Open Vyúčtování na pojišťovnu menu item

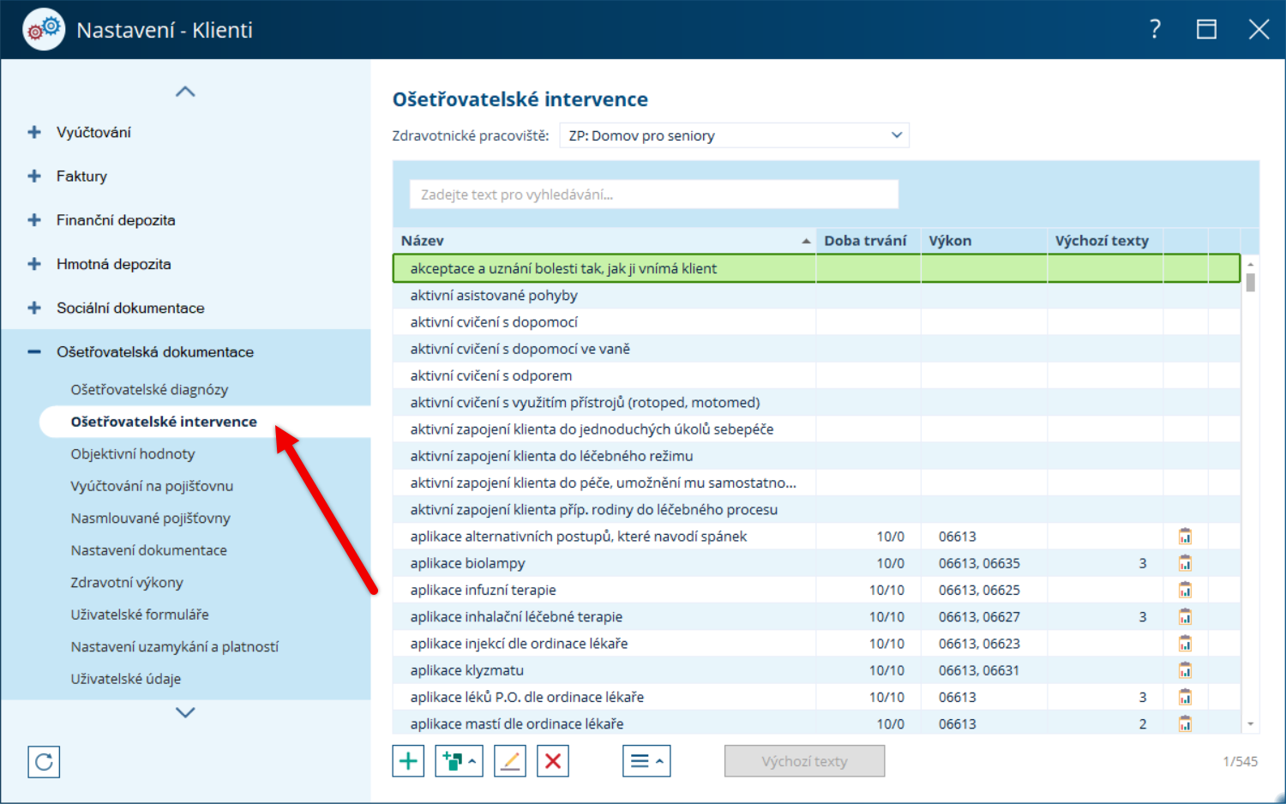coord(152,486)
